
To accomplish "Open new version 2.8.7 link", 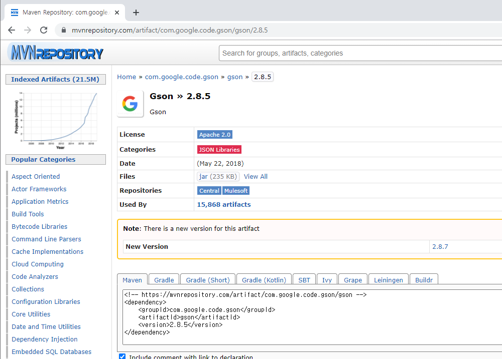I will tap(440, 246).
